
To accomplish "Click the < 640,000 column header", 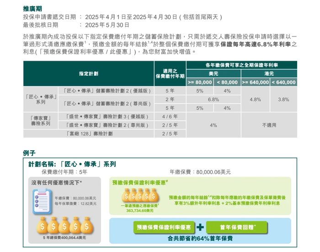I will coord(284,82).
